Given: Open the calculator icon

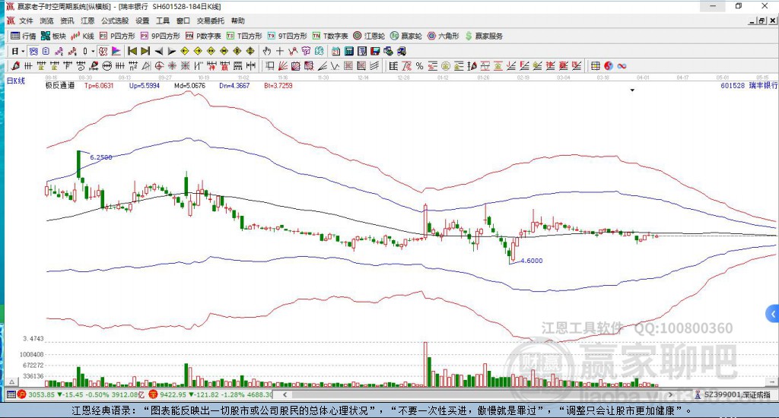Looking at the screenshot, I should 348,51.
